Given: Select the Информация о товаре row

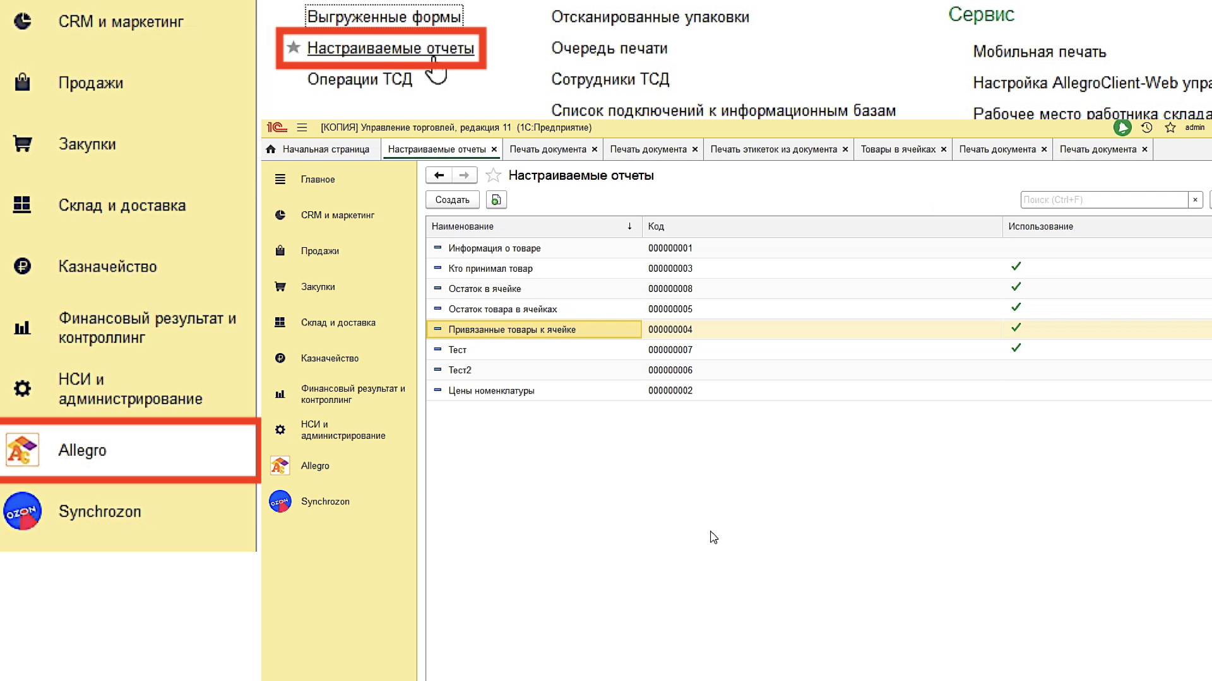Looking at the screenshot, I should pyautogui.click(x=819, y=248).
